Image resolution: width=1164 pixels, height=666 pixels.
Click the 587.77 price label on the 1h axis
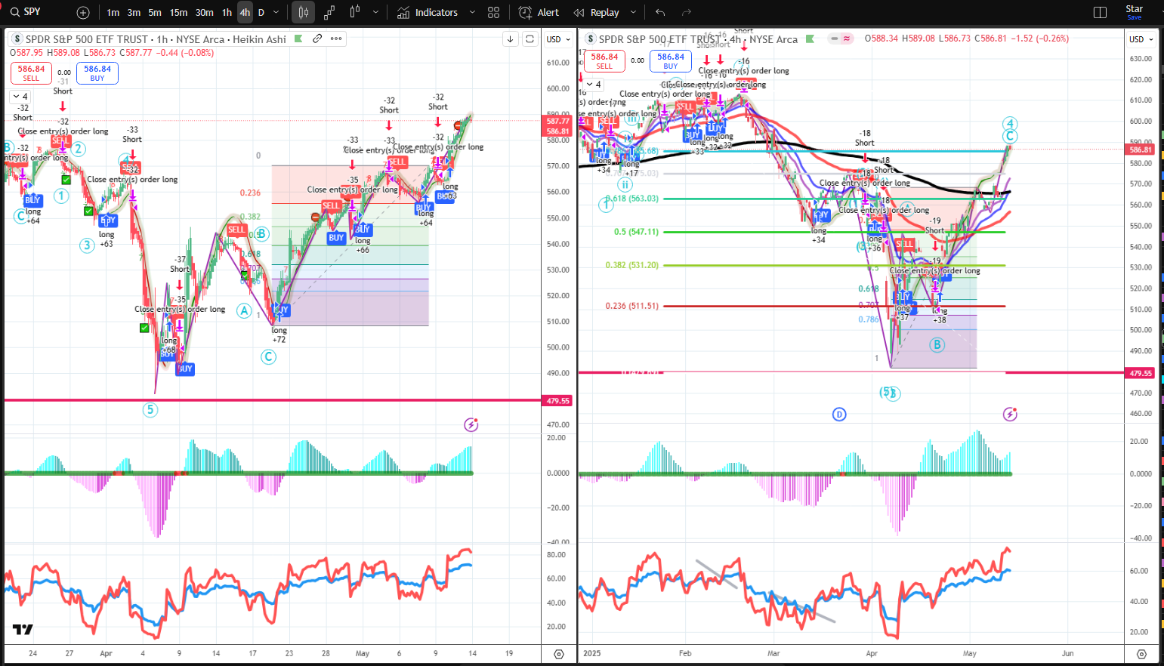(558, 121)
